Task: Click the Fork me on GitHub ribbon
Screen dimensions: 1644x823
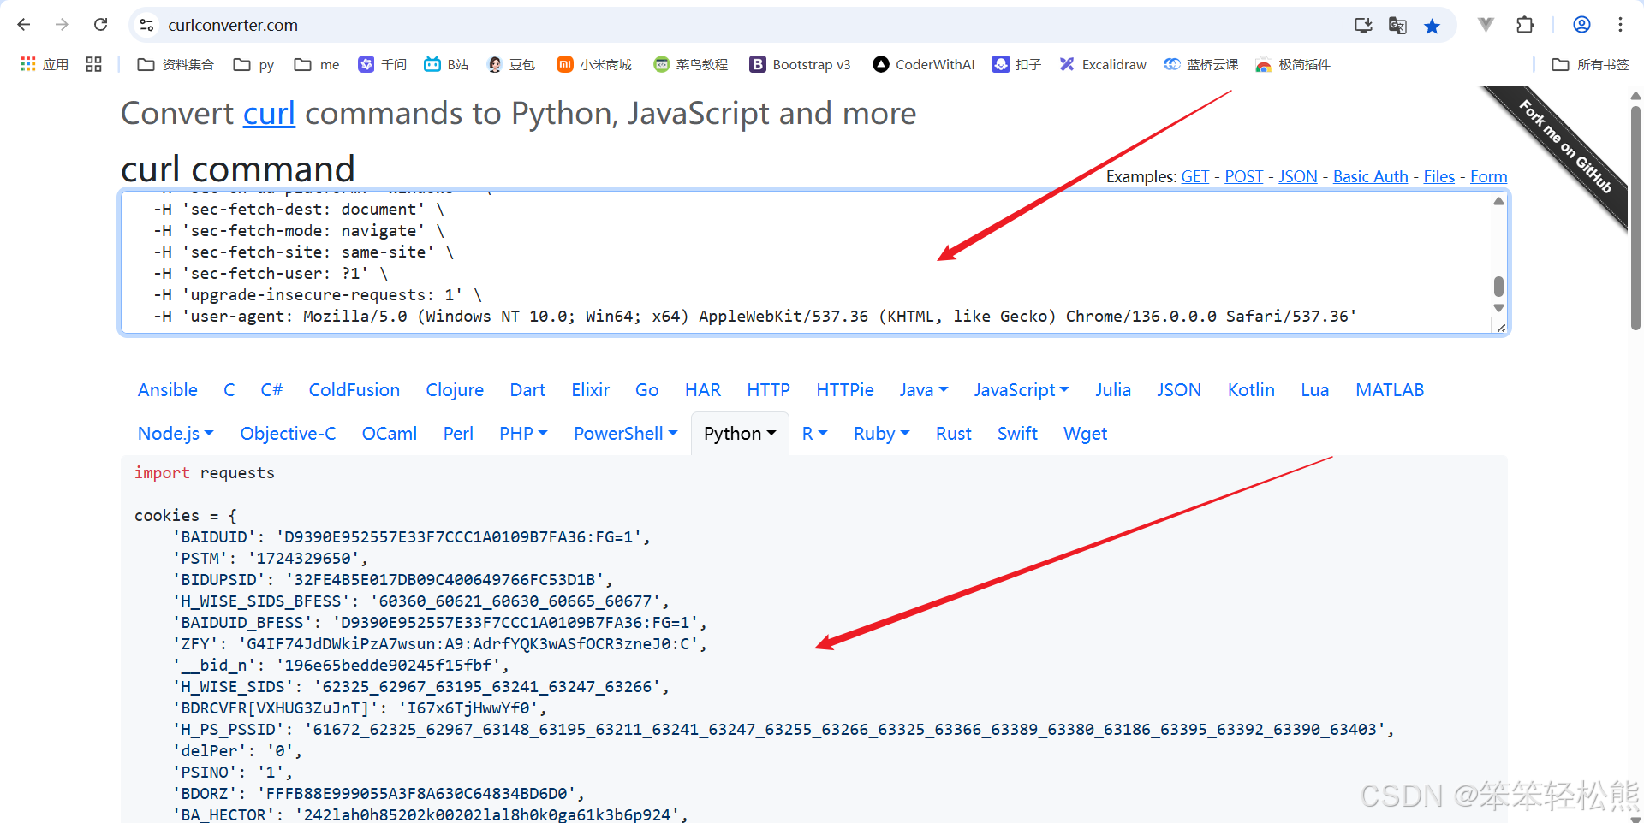Action: (1565, 147)
